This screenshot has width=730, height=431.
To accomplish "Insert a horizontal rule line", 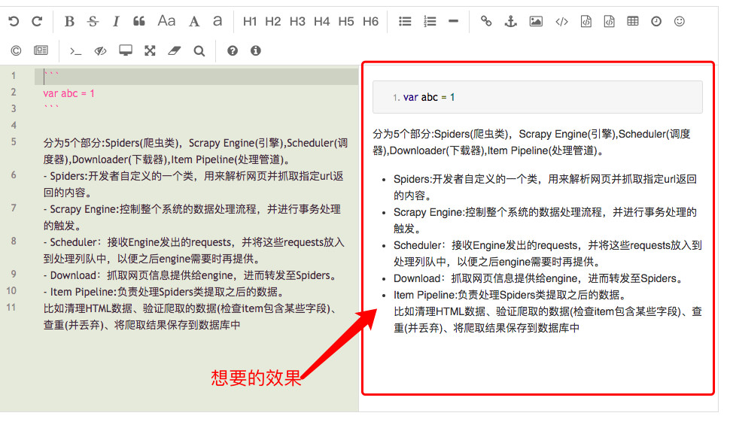I will tap(454, 21).
